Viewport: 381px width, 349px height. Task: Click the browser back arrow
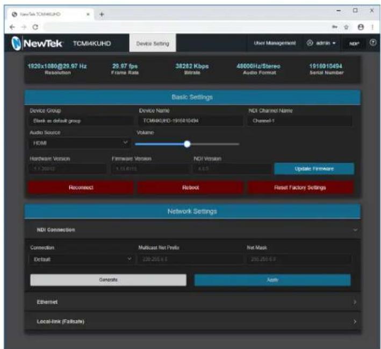click(x=12, y=27)
